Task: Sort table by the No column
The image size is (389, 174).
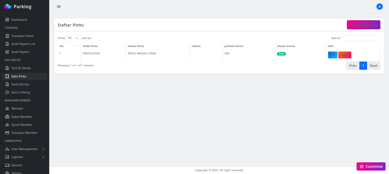Action: coord(69,46)
